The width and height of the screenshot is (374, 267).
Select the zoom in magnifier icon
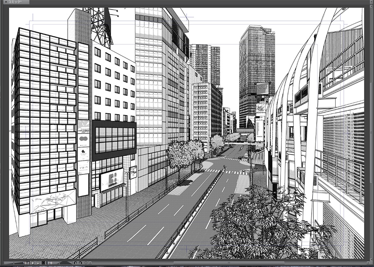coord(38,262)
